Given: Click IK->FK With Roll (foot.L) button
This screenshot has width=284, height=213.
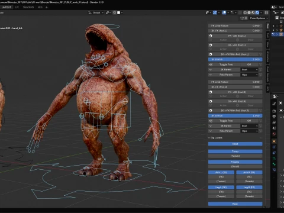Looking at the screenshot, I should pos(234,54).
